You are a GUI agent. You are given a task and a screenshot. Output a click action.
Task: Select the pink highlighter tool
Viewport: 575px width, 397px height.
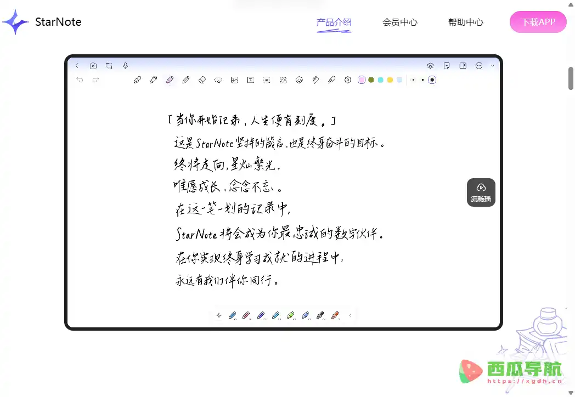point(170,80)
